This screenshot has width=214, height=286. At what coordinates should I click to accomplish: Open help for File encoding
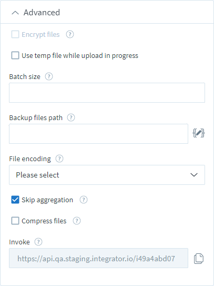click(x=59, y=159)
